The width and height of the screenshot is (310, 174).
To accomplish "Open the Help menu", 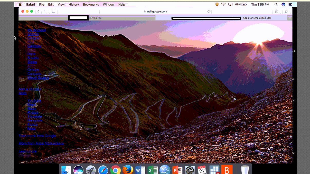I will pos(122,4).
